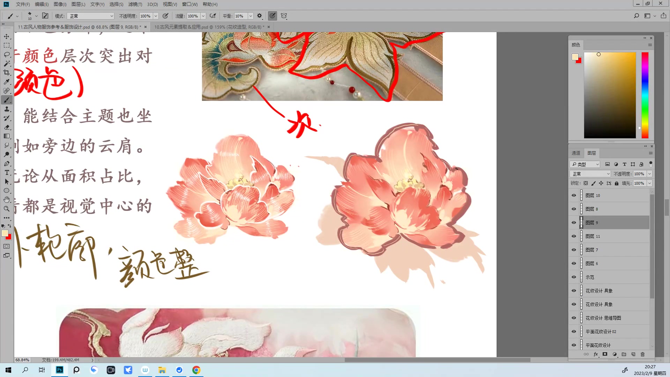Open the brush settings panel icon
The height and width of the screenshot is (377, 670).
click(45, 16)
